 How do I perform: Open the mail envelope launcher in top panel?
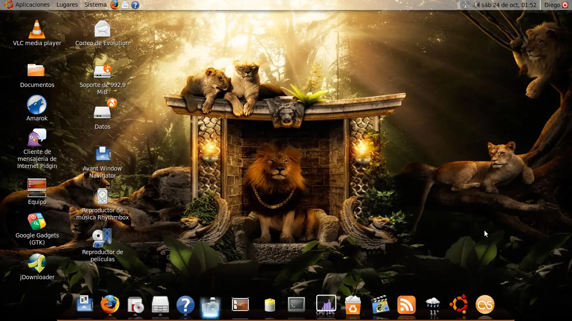(x=125, y=5)
